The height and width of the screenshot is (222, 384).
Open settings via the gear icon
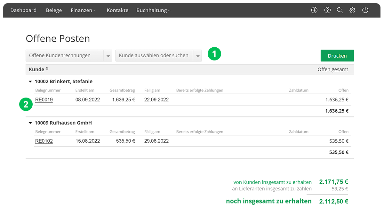352,10
